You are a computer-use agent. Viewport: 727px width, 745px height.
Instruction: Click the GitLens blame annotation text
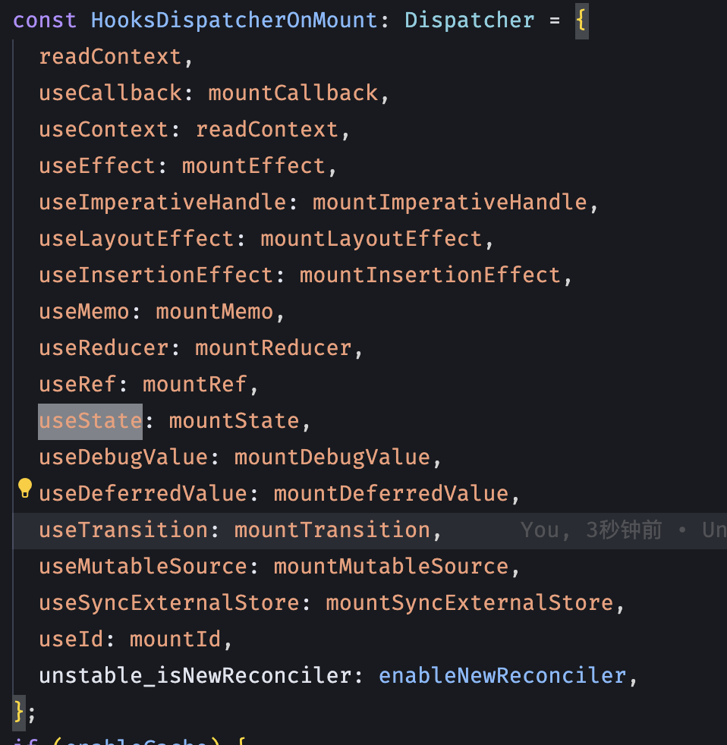[622, 530]
